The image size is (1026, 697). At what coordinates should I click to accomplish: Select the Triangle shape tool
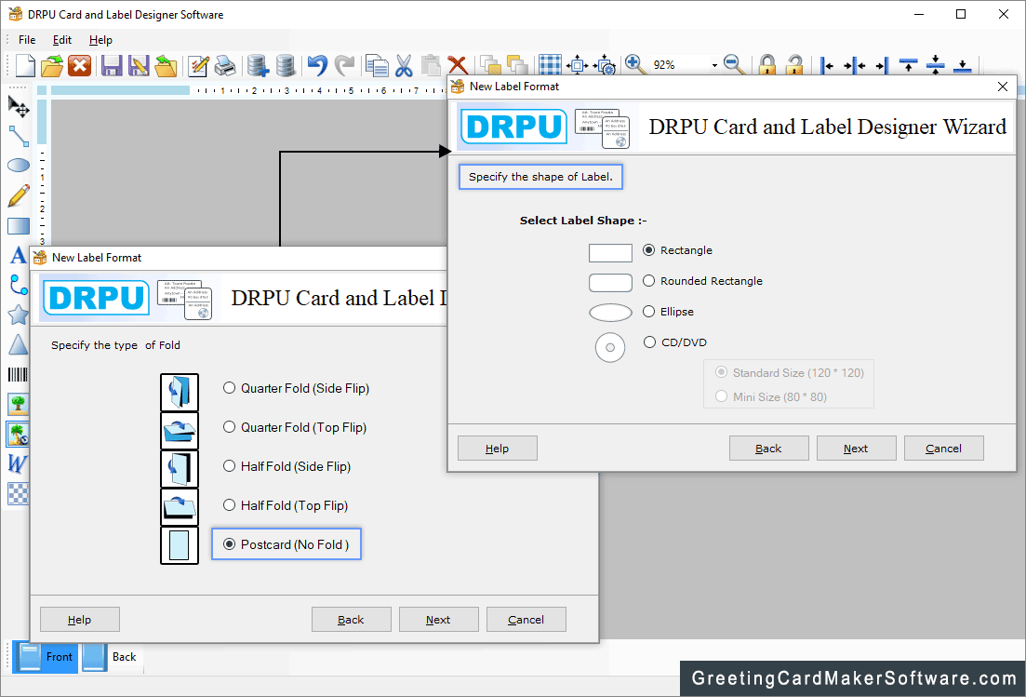tap(18, 344)
